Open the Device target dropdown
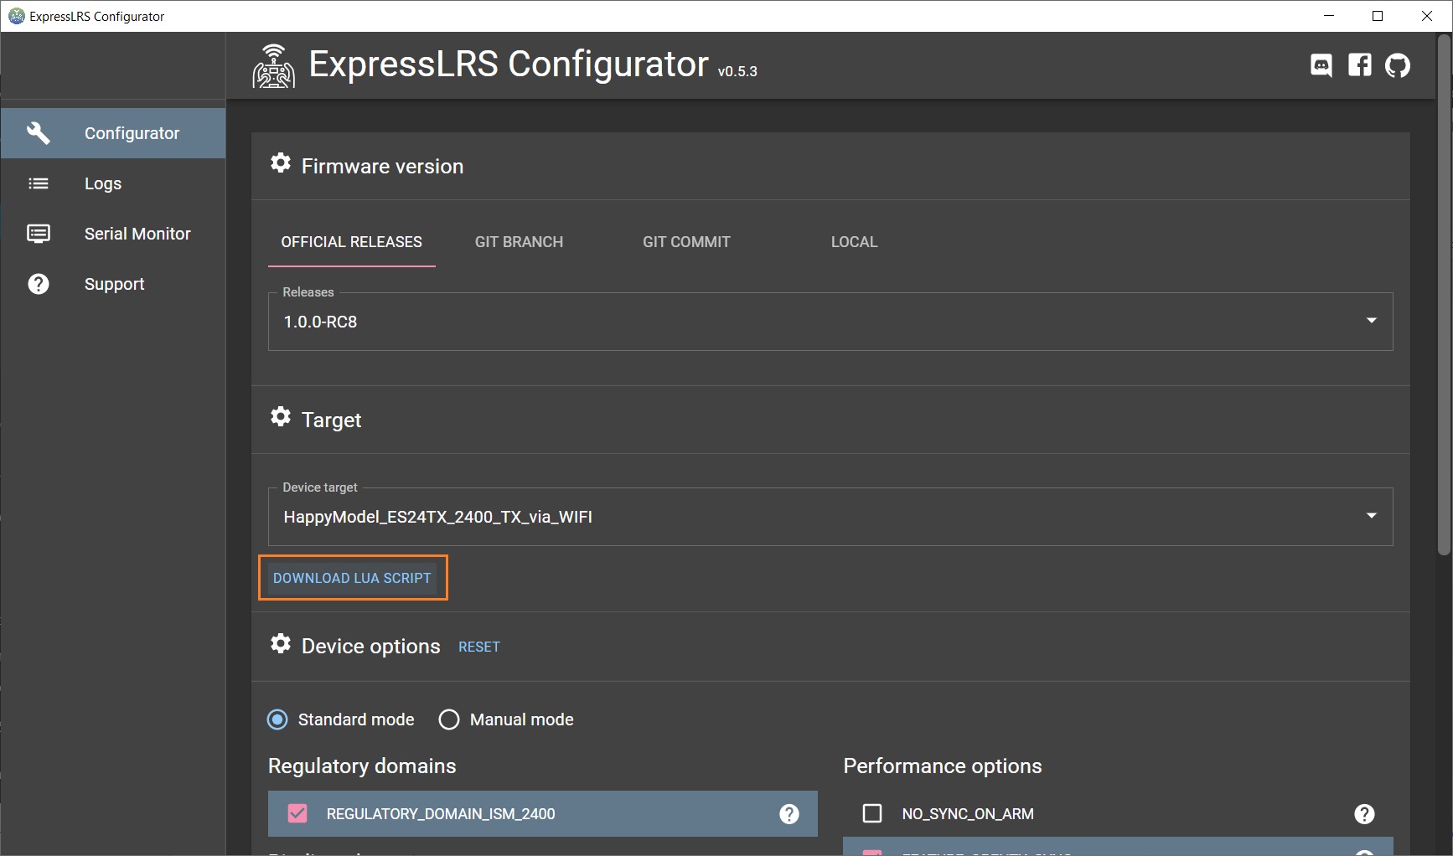The image size is (1453, 856). tap(830, 517)
